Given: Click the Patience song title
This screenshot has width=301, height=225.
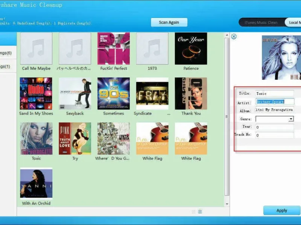Looking at the screenshot, I should point(191,68).
